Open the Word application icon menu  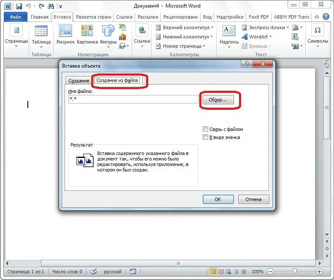pos(8,6)
